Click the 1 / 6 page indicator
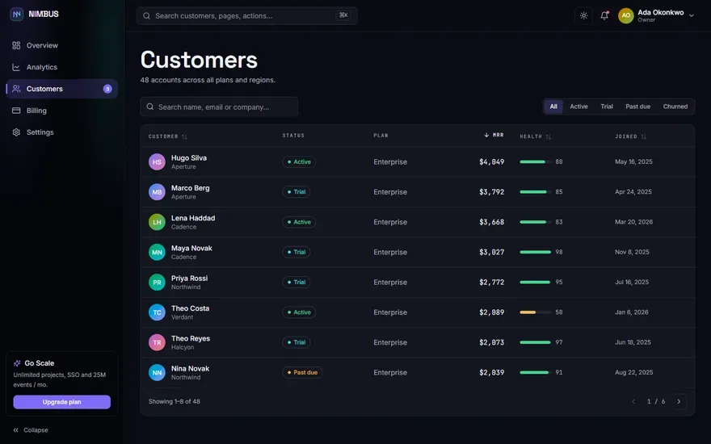The width and height of the screenshot is (711, 444). (656, 401)
